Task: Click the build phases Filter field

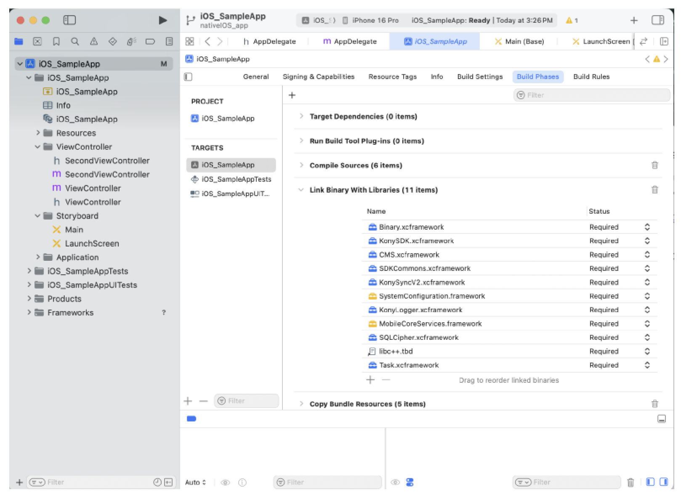Action: [591, 95]
